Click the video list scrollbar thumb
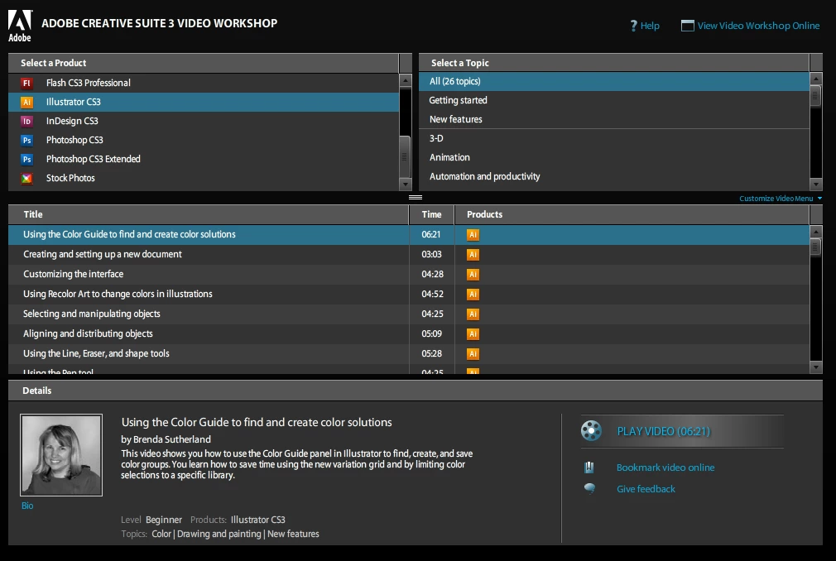Image resolution: width=836 pixels, height=561 pixels. pyautogui.click(x=816, y=247)
